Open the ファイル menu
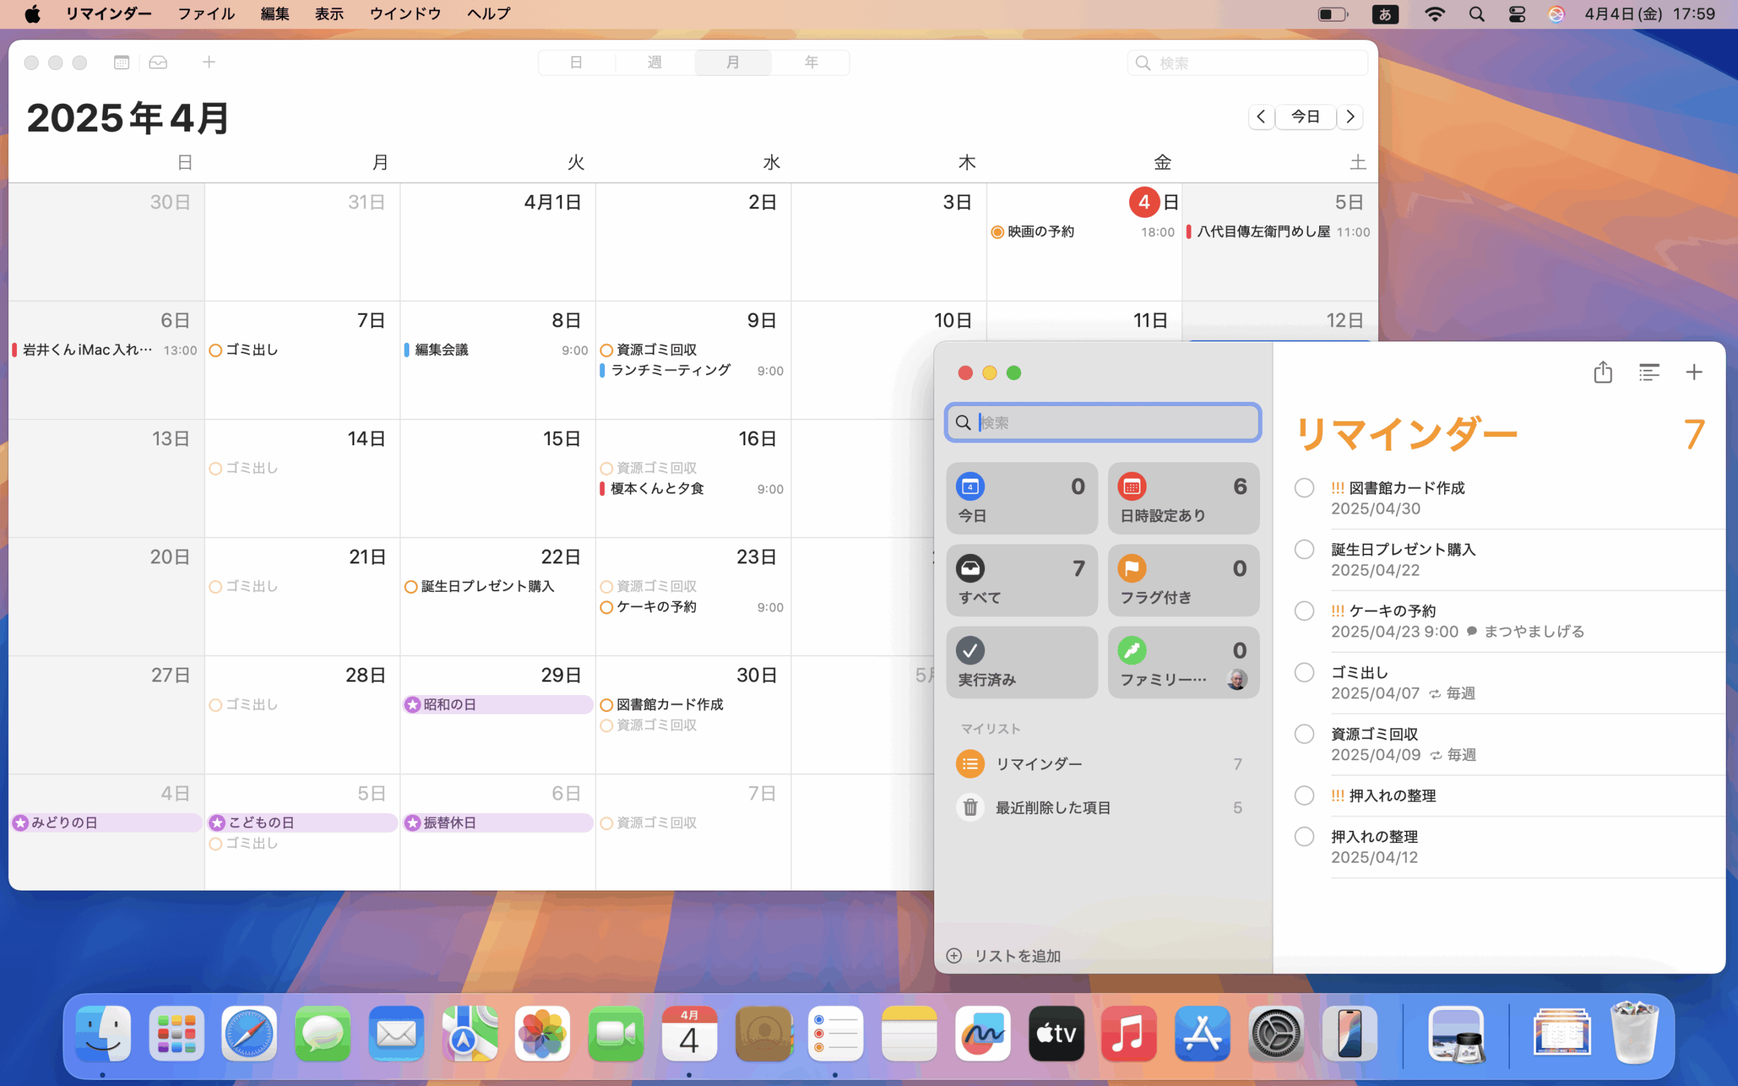The image size is (1738, 1086). [x=206, y=14]
